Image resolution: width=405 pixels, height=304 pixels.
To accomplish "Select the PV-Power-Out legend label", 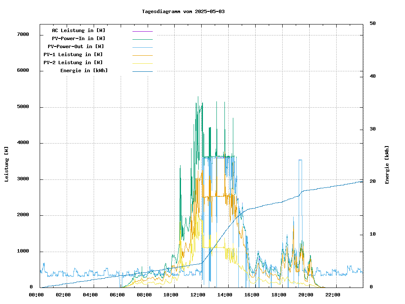I will [76, 46].
